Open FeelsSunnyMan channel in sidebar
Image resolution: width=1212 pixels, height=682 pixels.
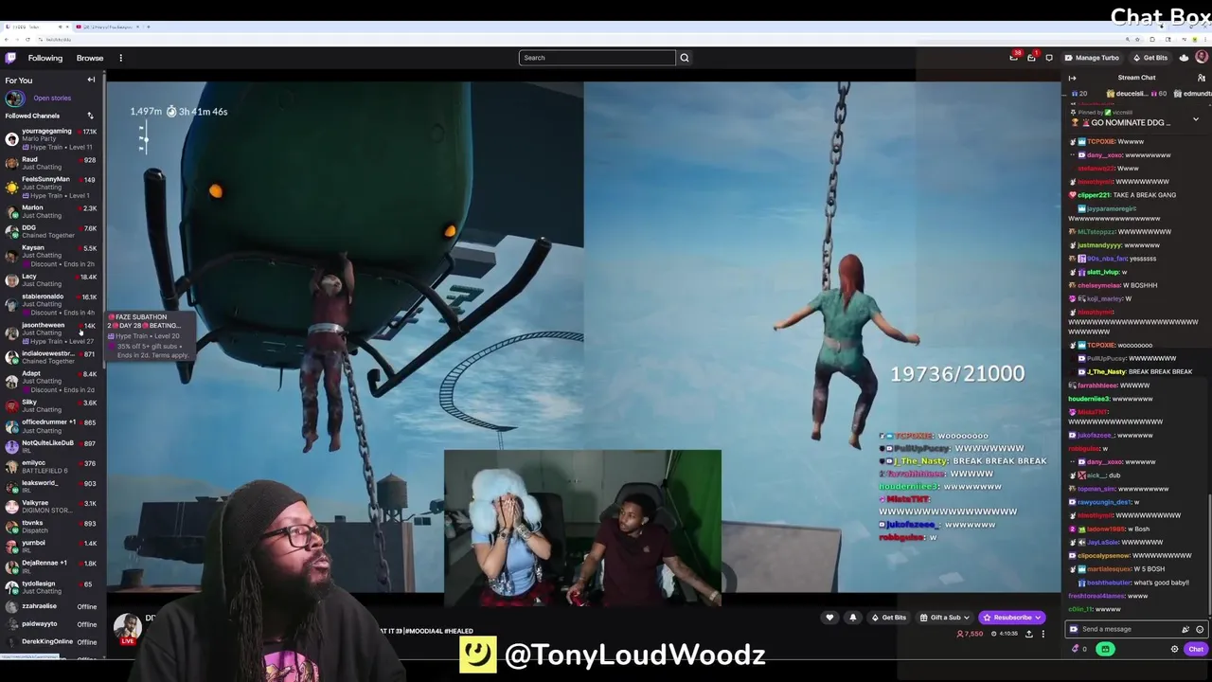tap(50, 187)
